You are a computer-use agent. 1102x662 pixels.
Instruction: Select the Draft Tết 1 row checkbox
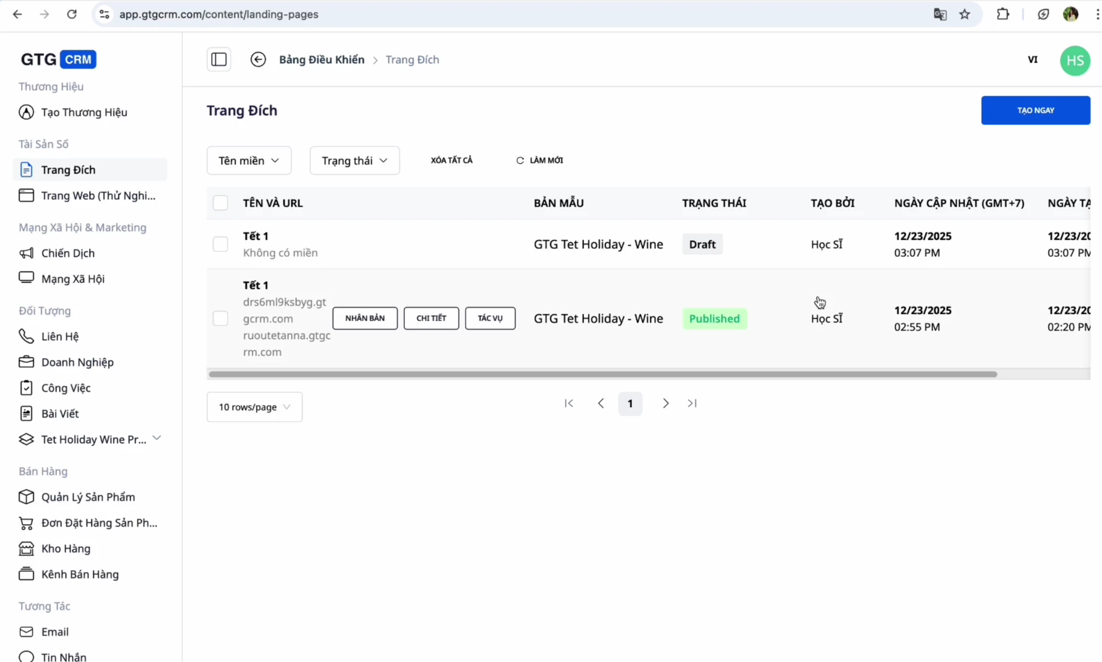click(220, 244)
